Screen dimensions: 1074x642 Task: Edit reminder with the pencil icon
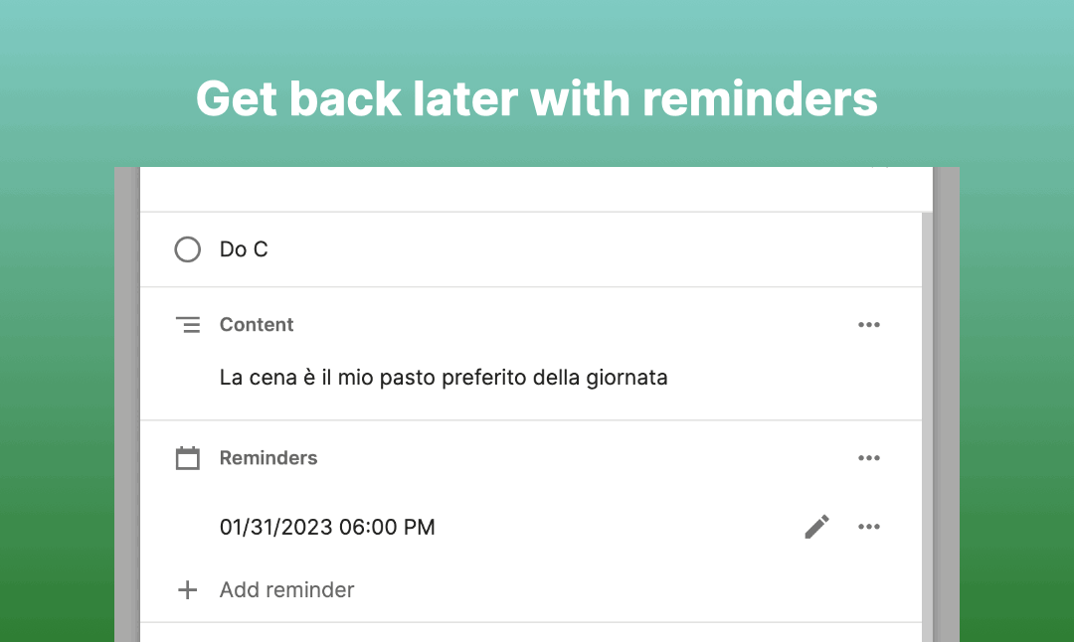[x=816, y=527]
